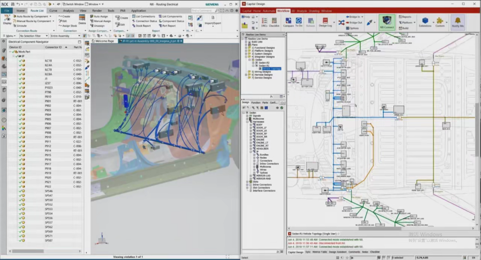This screenshot has width=481, height=260.
Task: Toggle checkmark for row P1023
Action: tap(20, 88)
